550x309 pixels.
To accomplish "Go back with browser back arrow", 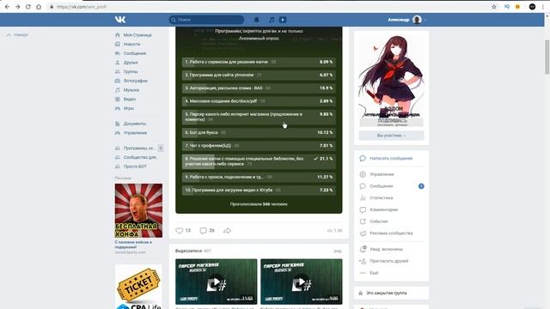I will pyautogui.click(x=7, y=7).
